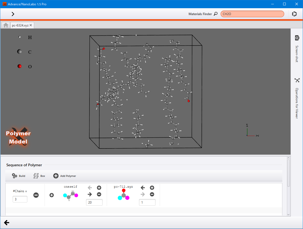Screen dimensions: 303x229
Task: Remove the polymer chain with minus icon
Action: coord(36,195)
